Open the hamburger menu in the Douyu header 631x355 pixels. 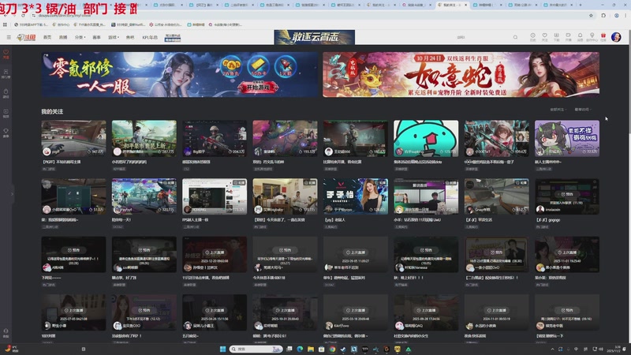tap(9, 37)
